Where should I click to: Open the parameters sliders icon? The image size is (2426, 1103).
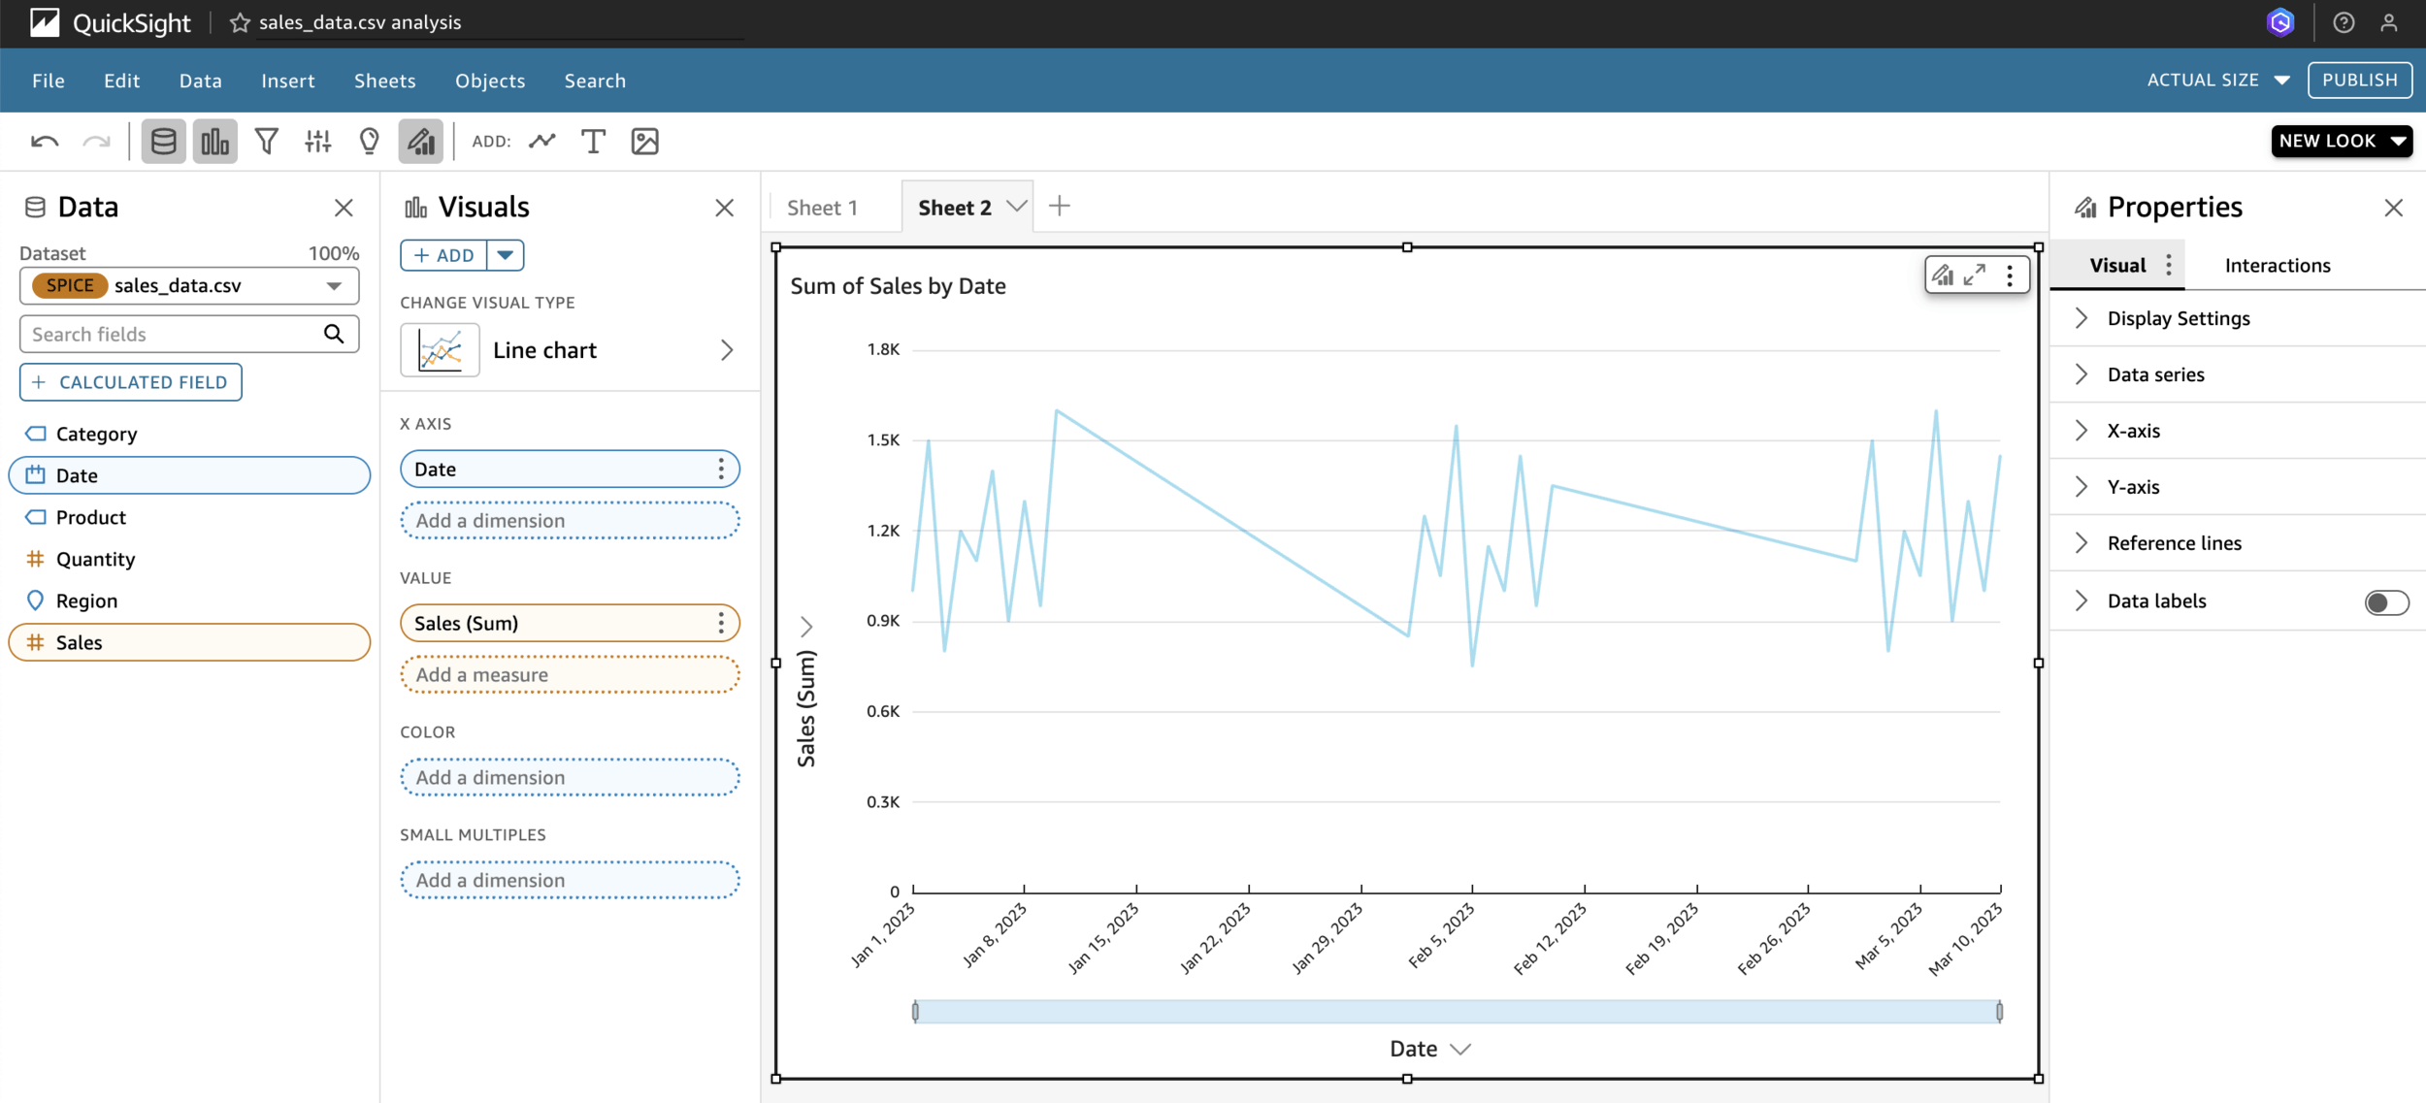pyautogui.click(x=317, y=142)
